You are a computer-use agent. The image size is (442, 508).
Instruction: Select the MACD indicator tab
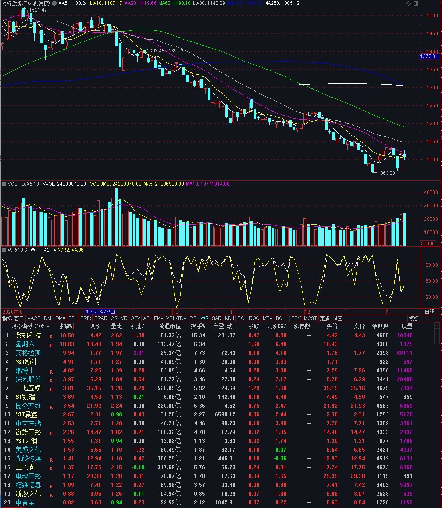34,318
